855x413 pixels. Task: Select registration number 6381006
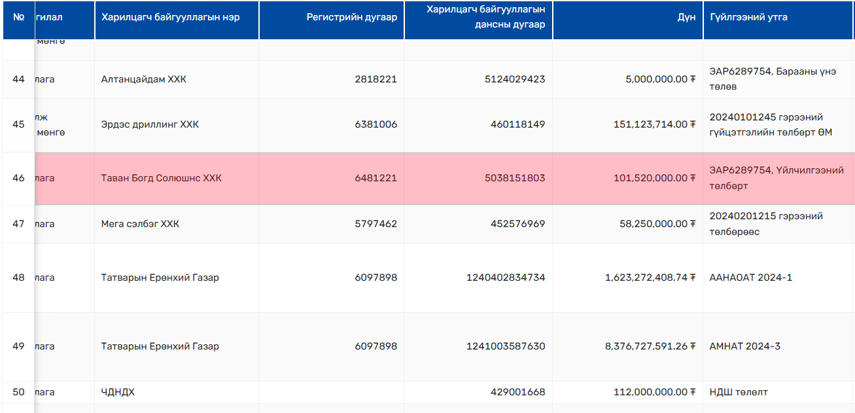click(x=376, y=124)
